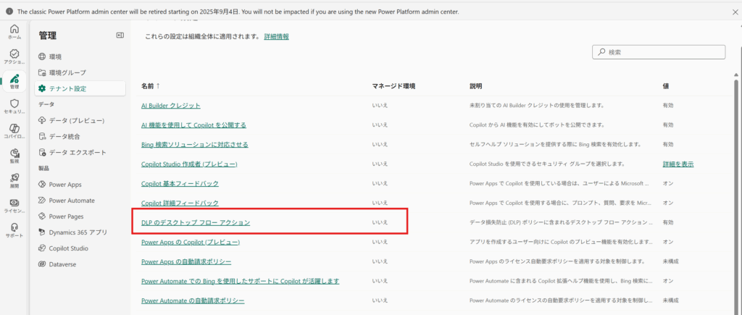742x315 pixels.
Task: Open the Copilot icon in left rail
Action: click(14, 131)
